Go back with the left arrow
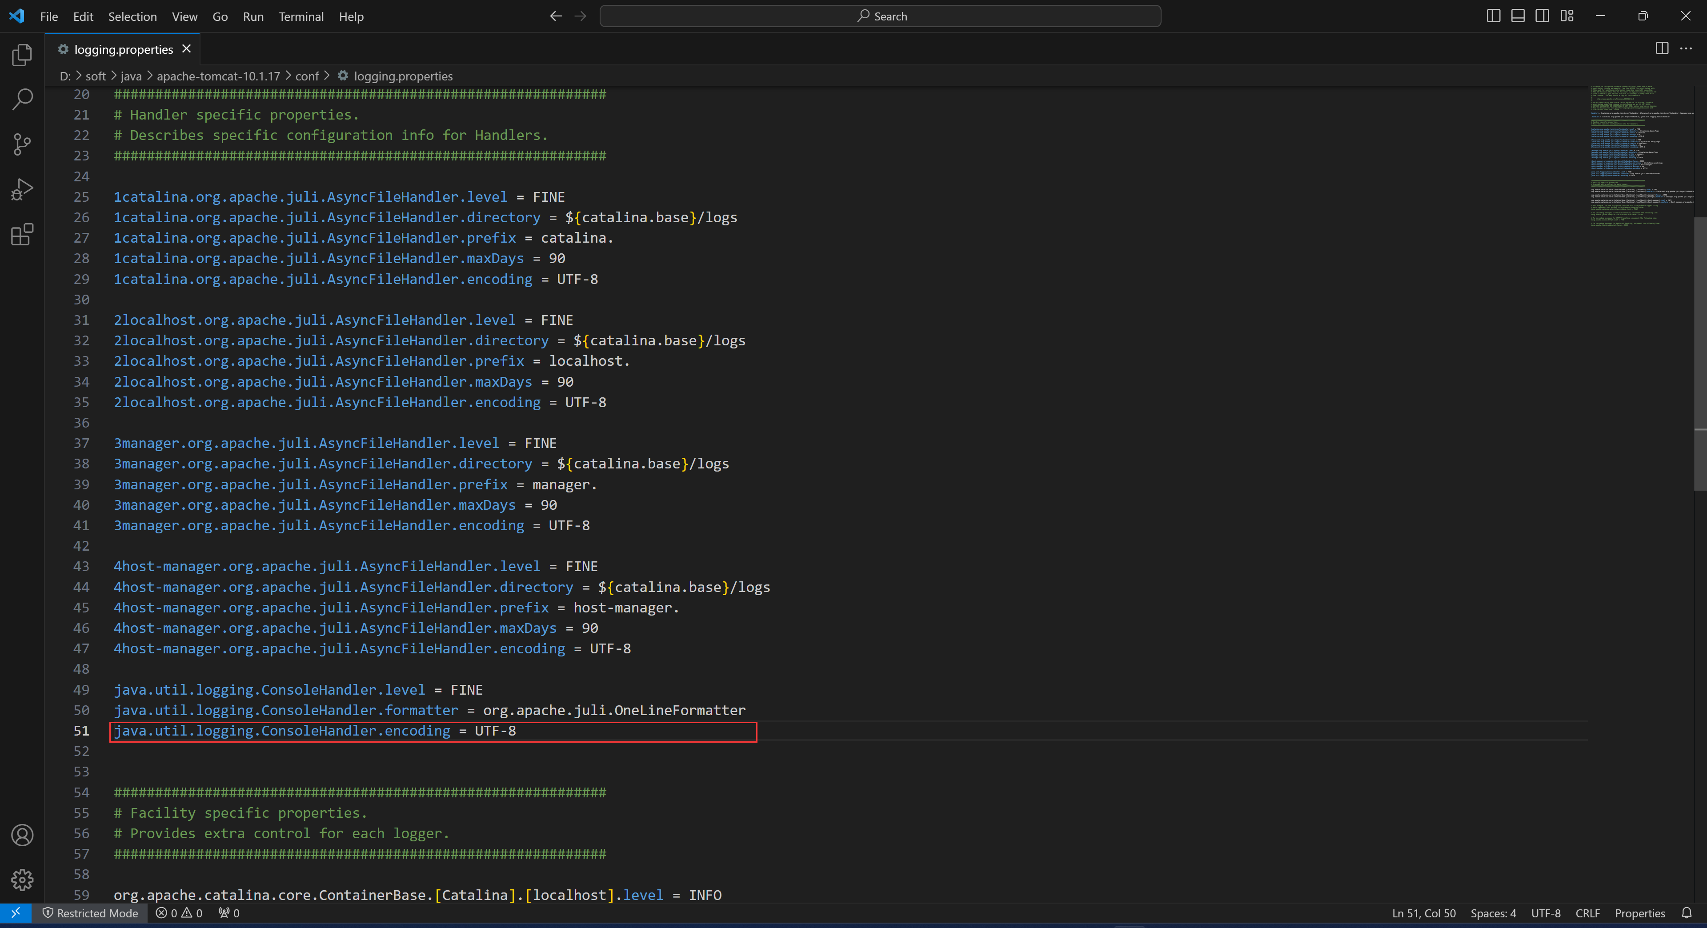Viewport: 1707px width, 928px height. [556, 16]
